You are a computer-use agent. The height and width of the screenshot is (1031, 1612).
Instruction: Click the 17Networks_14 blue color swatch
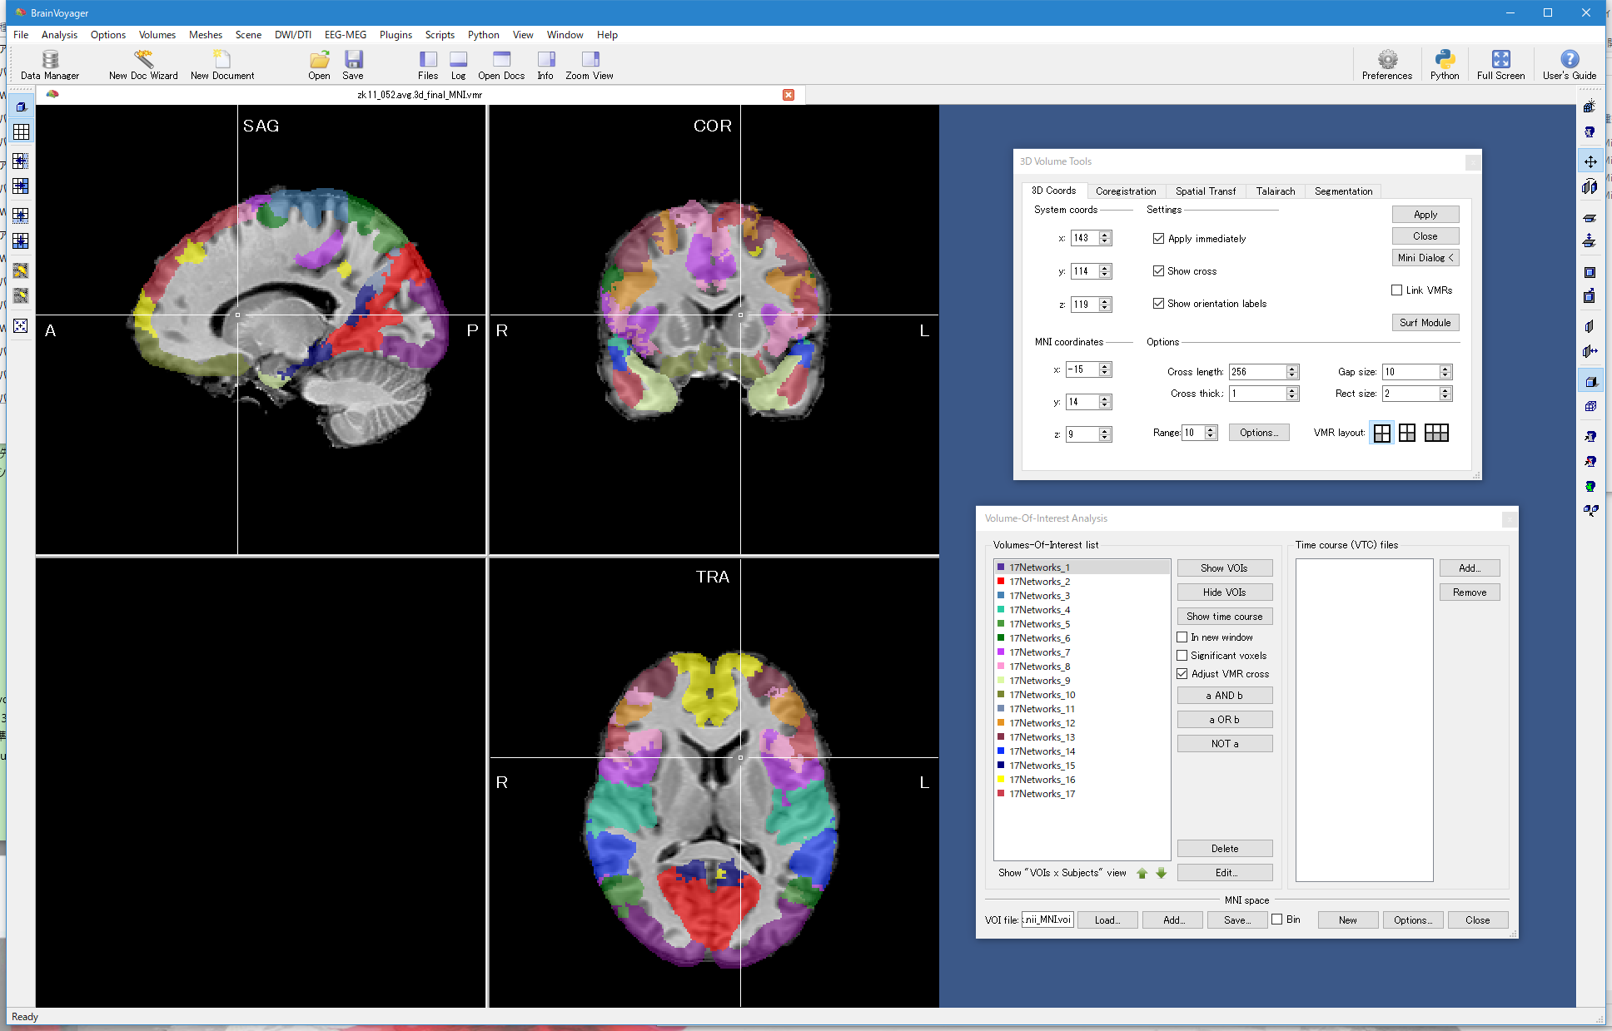click(x=1001, y=751)
